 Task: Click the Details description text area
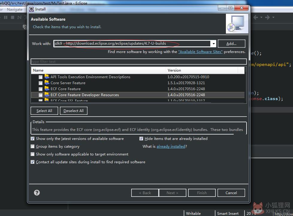(x=138, y=129)
